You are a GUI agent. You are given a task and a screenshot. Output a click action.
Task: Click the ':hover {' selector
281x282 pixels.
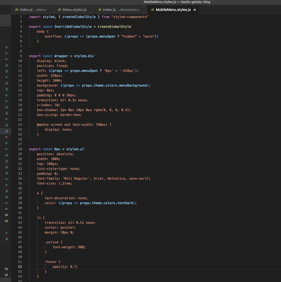[53, 262]
